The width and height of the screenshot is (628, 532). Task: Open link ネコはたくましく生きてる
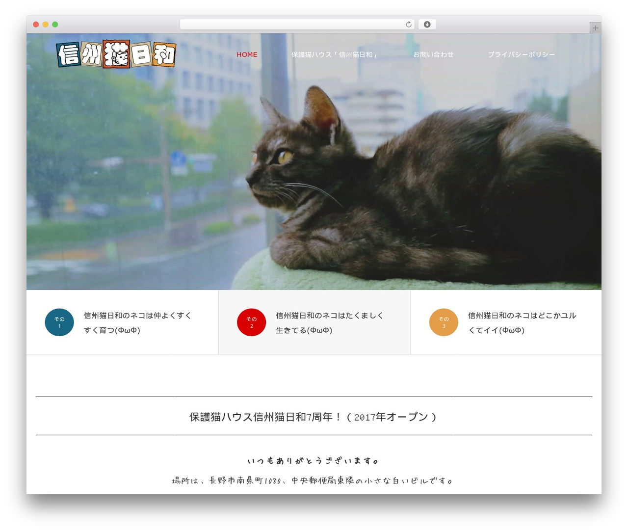click(330, 322)
